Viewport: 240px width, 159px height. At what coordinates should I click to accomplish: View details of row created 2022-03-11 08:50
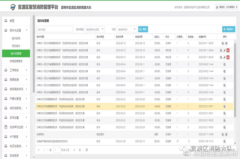tap(223, 43)
